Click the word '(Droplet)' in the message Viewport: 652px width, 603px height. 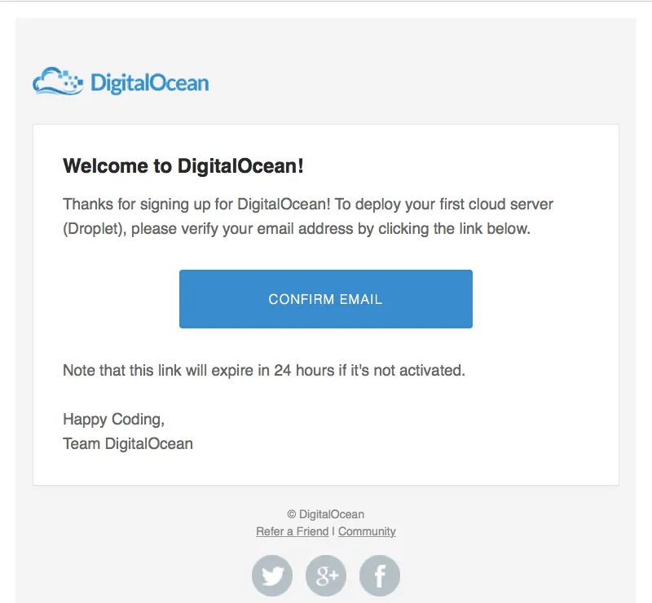pos(93,229)
